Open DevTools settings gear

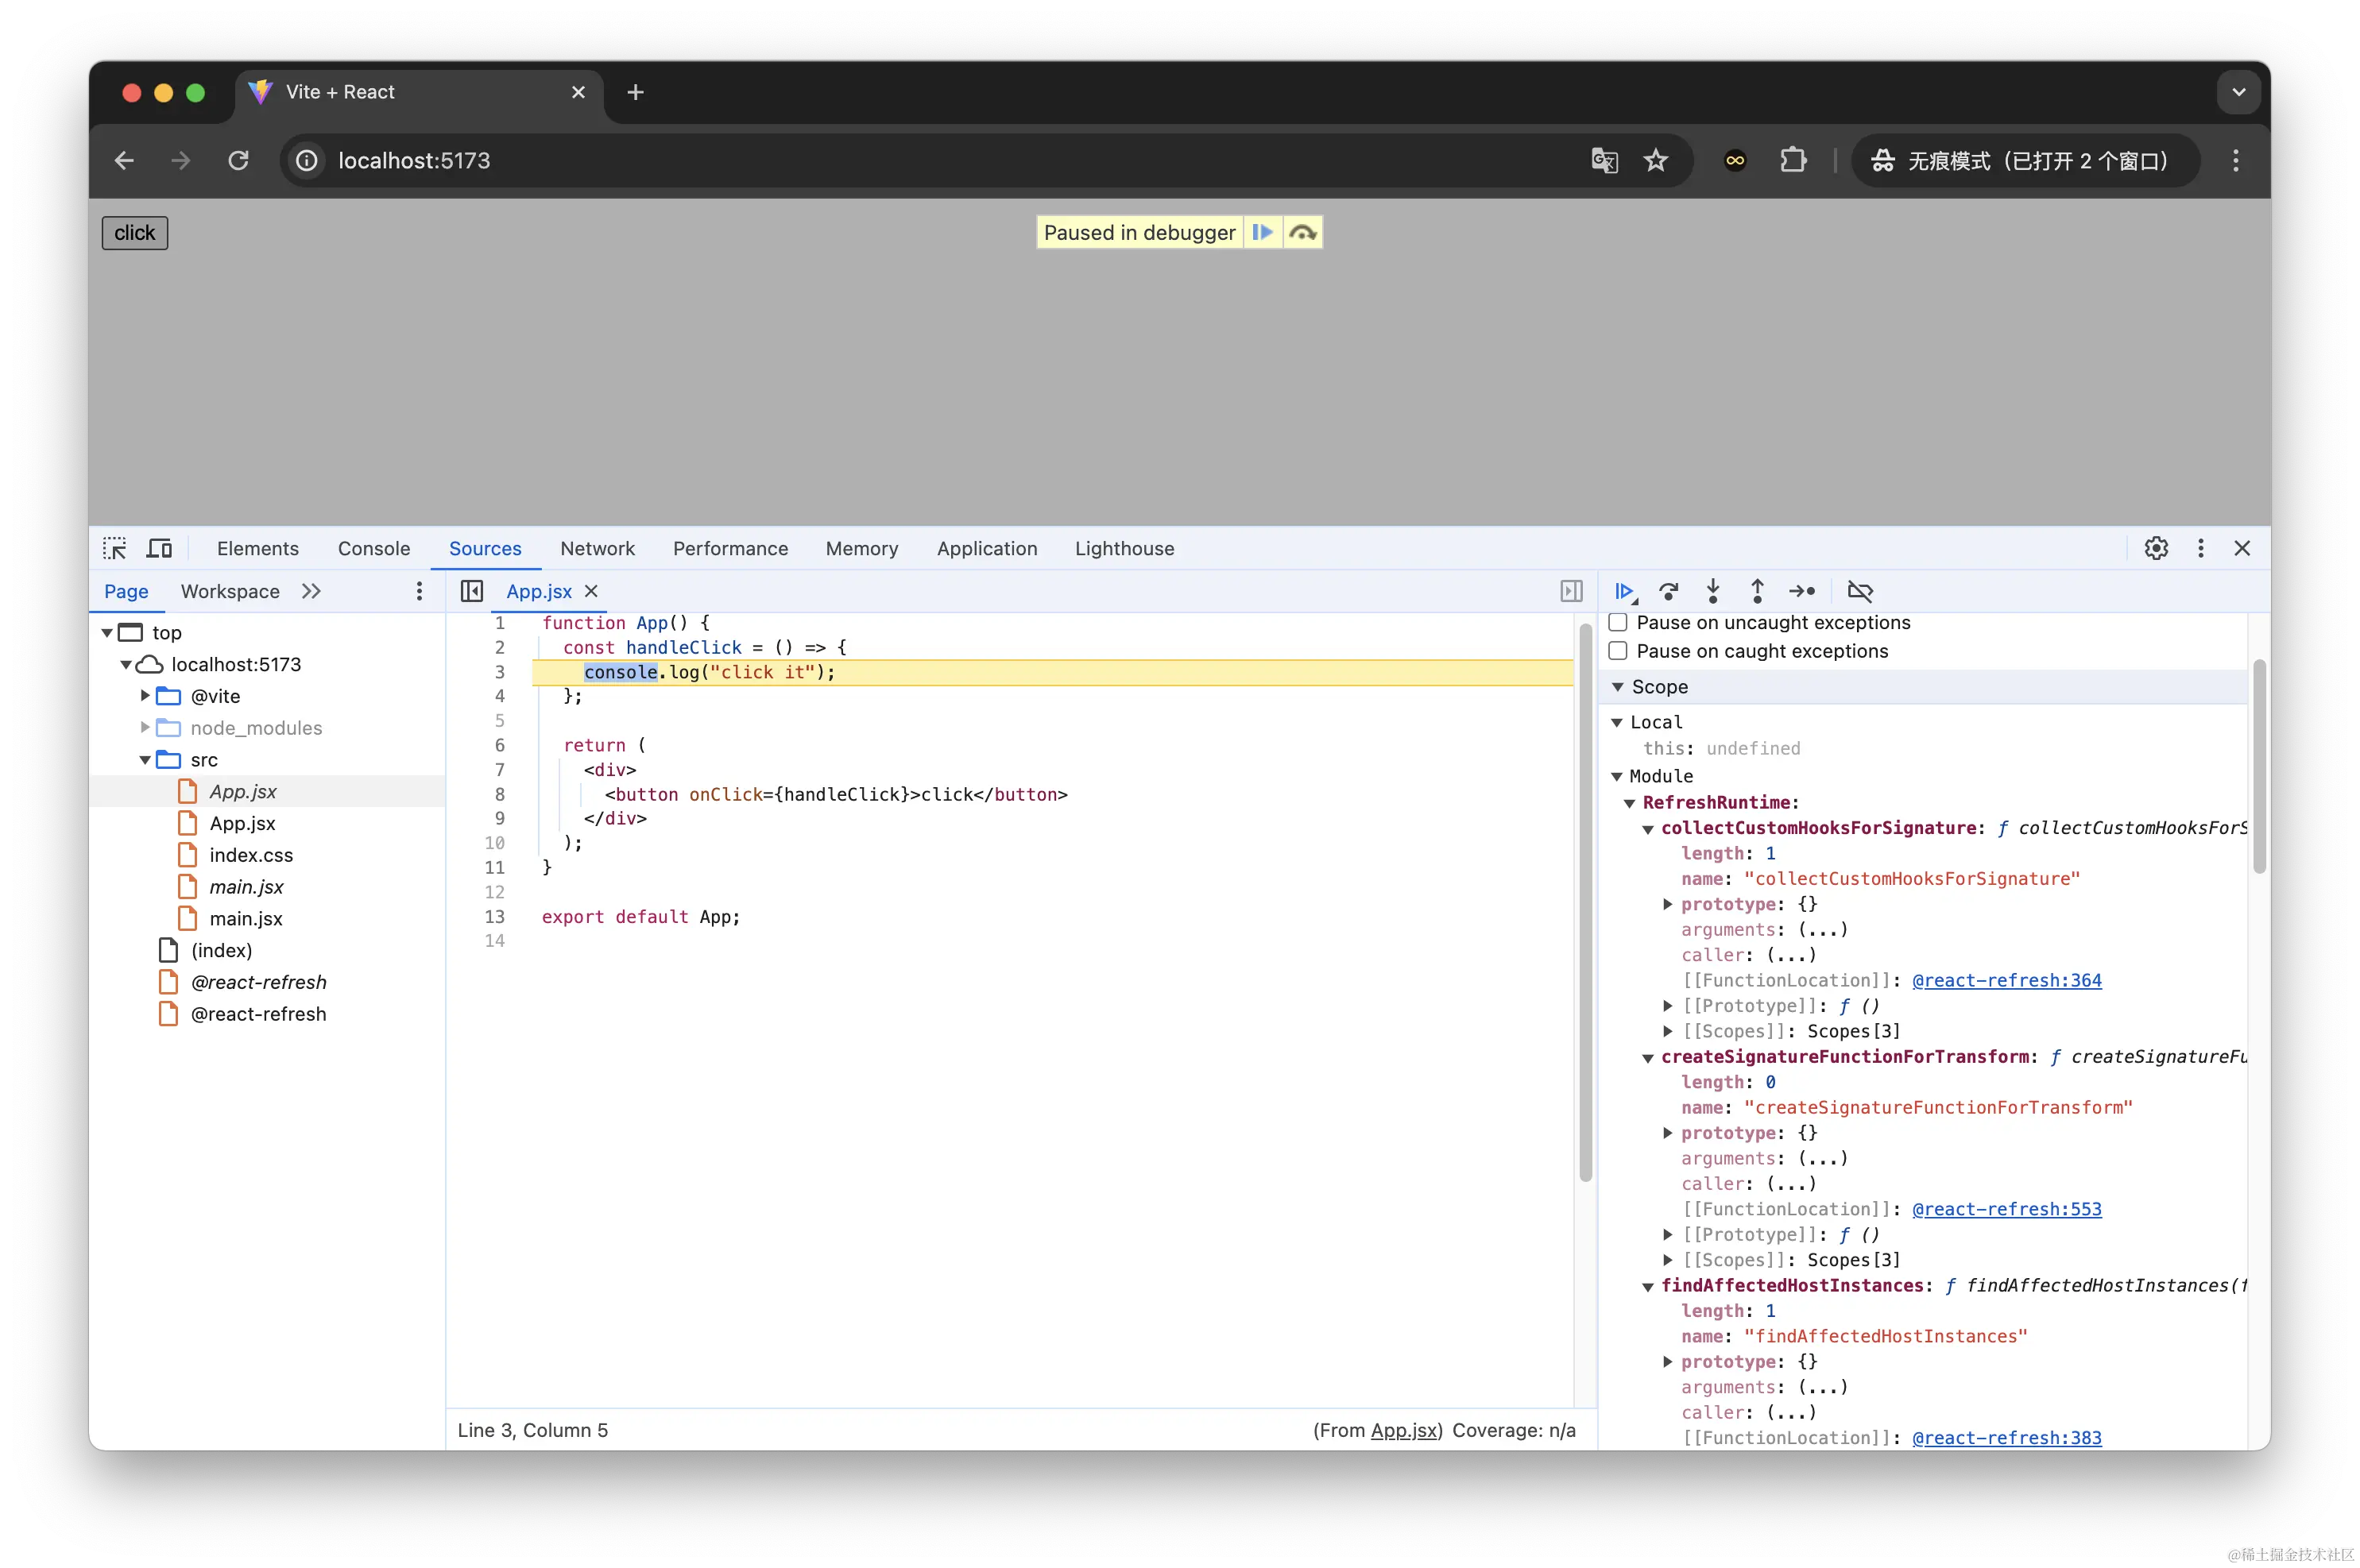coord(2156,548)
